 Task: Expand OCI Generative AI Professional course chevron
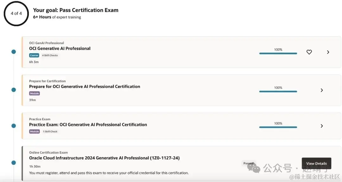(328, 52)
